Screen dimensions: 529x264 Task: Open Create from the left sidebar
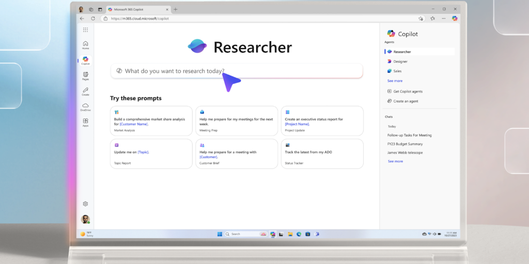[85, 92]
